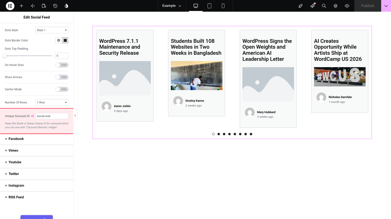
Task: Click the Dots Border Color swatch
Action: (65, 41)
